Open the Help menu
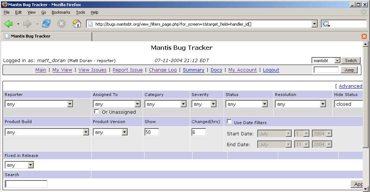This screenshot has height=192, width=370. (94, 12)
